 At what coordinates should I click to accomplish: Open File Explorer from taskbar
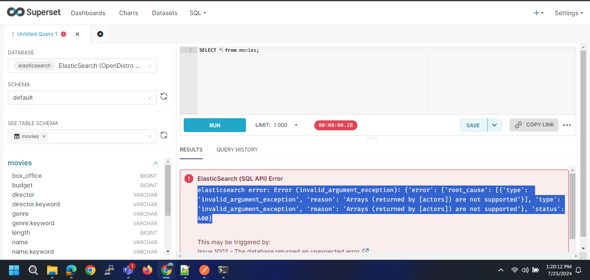click(x=52, y=270)
